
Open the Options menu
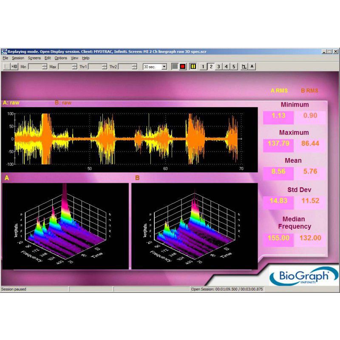[x=61, y=58]
